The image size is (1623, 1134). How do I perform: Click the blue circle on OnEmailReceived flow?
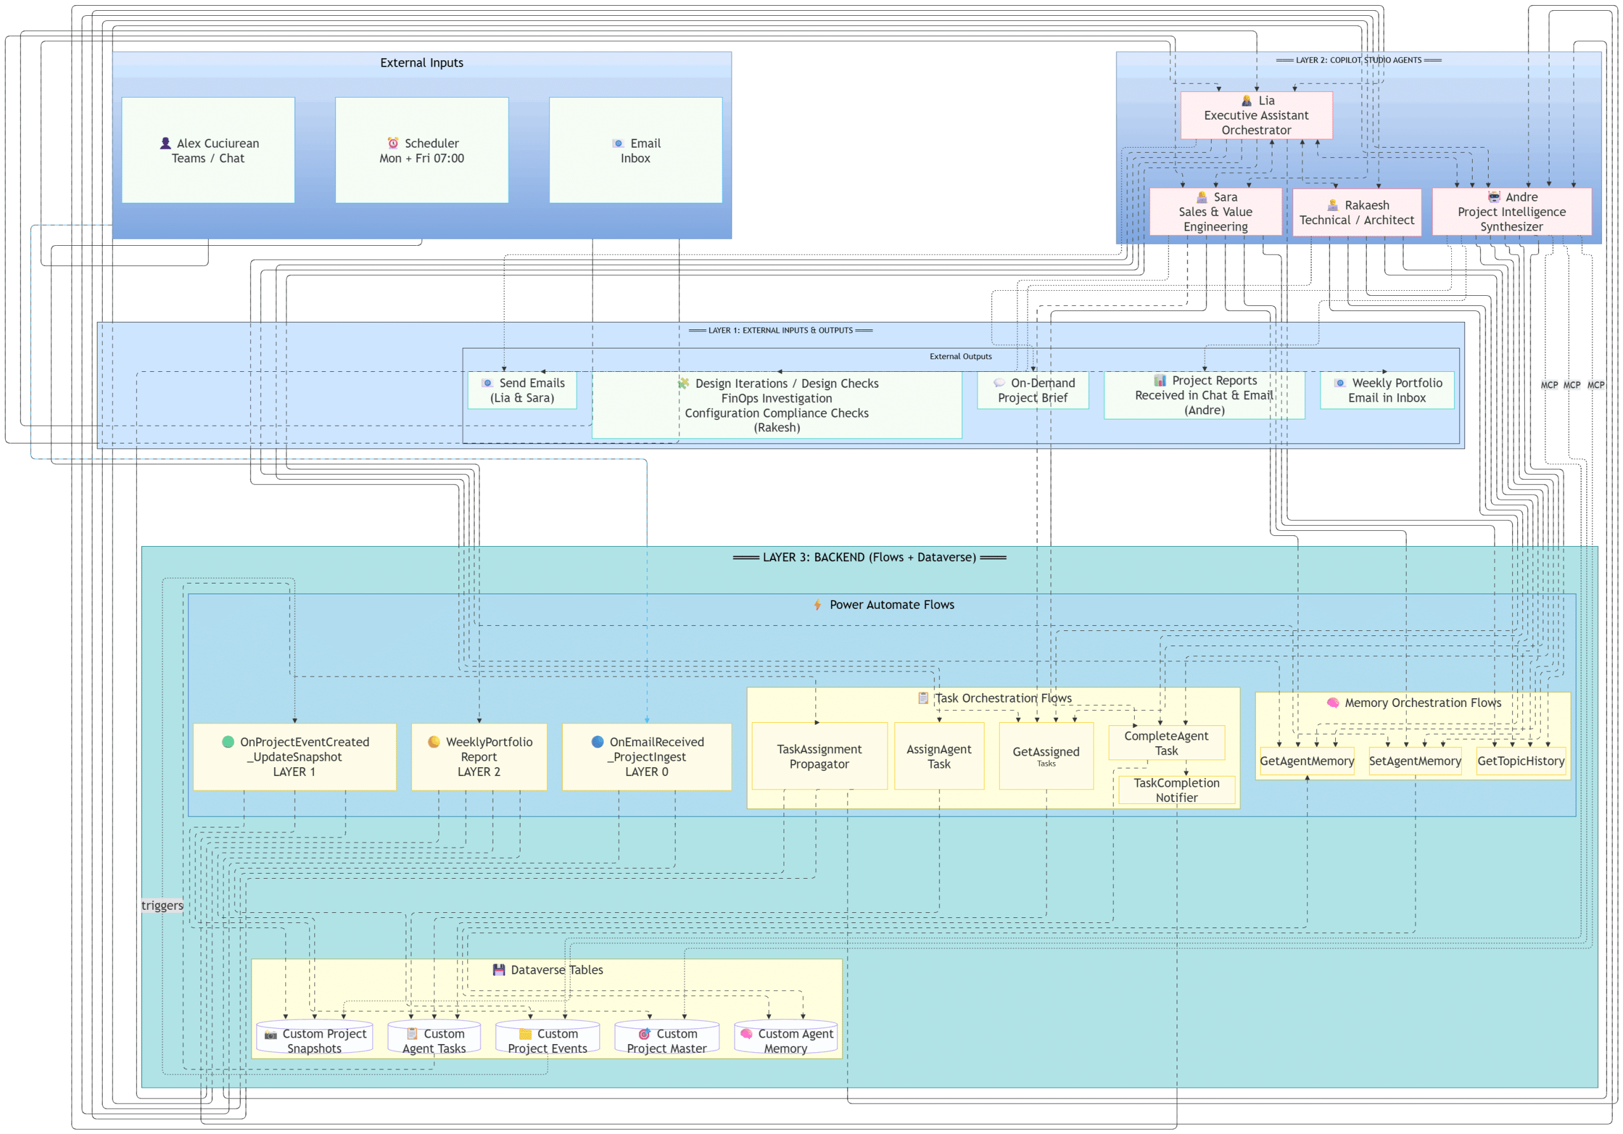click(x=598, y=742)
